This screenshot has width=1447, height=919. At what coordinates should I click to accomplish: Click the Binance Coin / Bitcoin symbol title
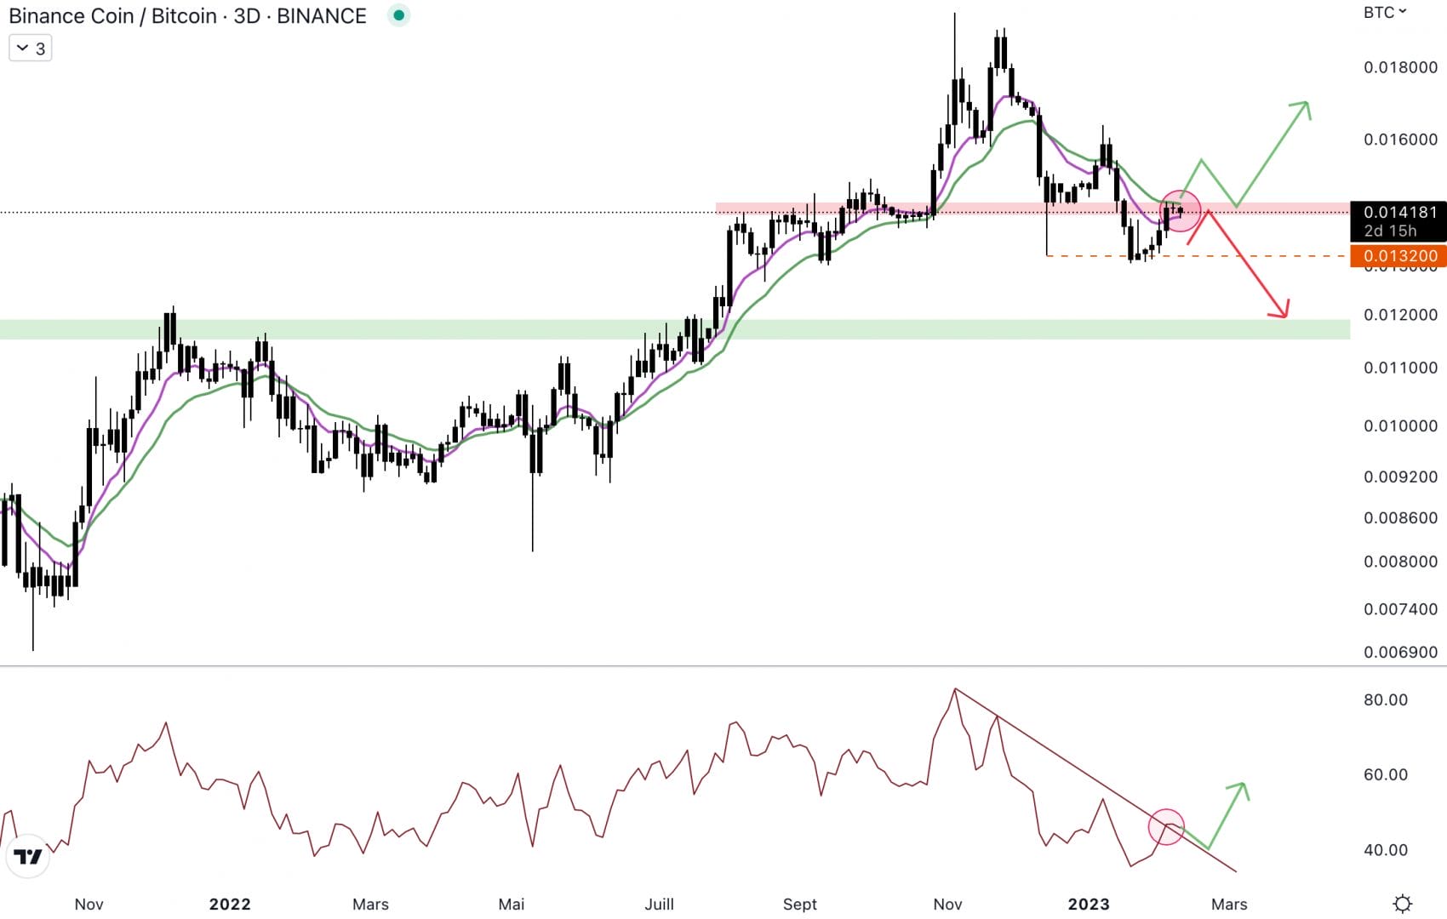point(187,16)
